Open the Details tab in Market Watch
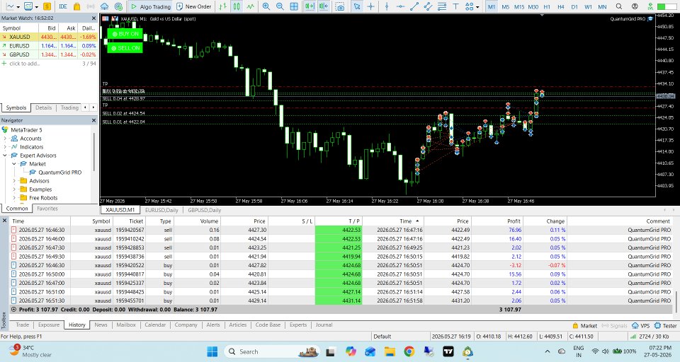The height and width of the screenshot is (362, 680). pyautogui.click(x=43, y=107)
